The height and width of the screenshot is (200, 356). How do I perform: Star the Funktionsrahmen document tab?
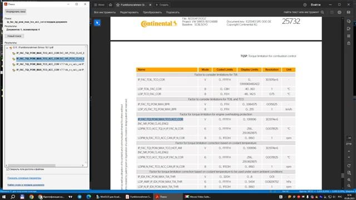point(118,5)
